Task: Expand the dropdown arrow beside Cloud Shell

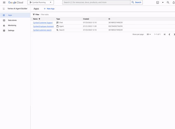Action: (x=163, y=2)
